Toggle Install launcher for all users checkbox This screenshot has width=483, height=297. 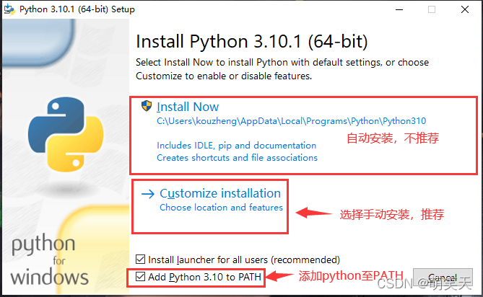(141, 260)
